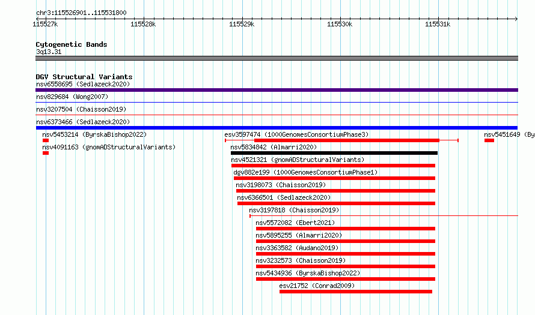Image resolution: width=535 pixels, height=315 pixels.
Task: Select red bar under nsv5572082
Action: point(346,229)
